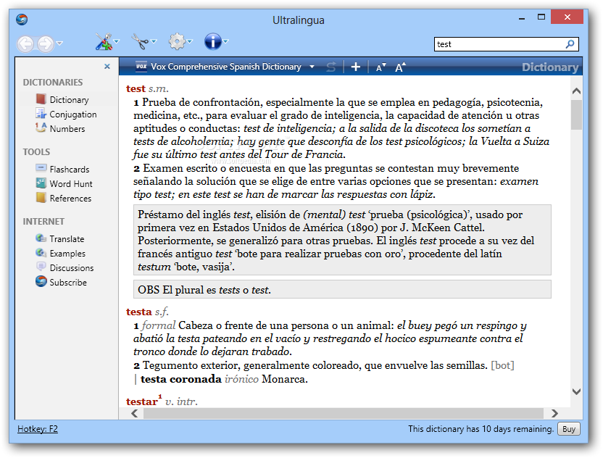Click the Hotkey: F2 link

click(x=38, y=429)
